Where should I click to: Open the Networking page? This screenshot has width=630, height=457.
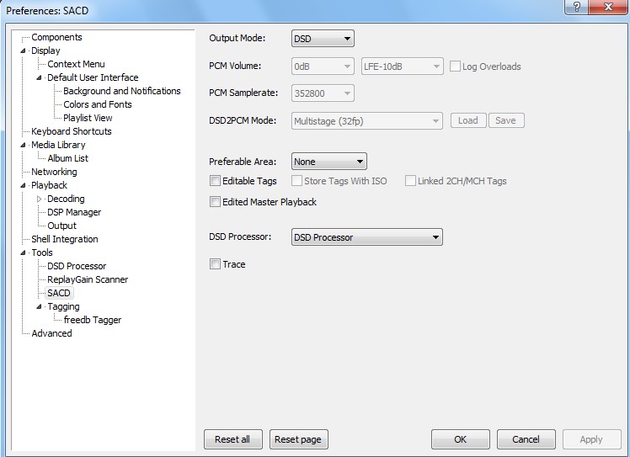(54, 172)
